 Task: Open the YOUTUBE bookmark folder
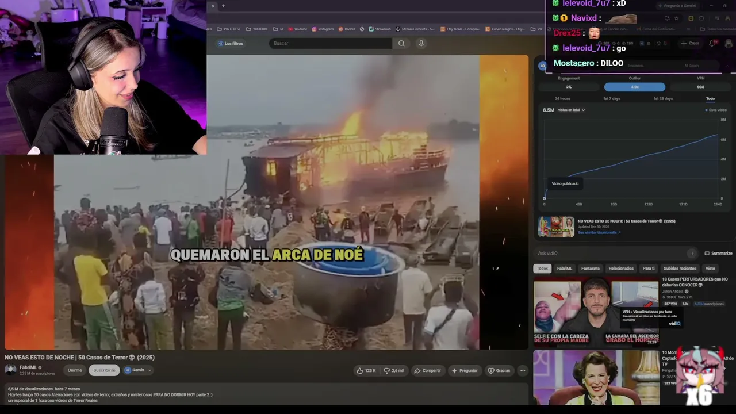pyautogui.click(x=257, y=29)
